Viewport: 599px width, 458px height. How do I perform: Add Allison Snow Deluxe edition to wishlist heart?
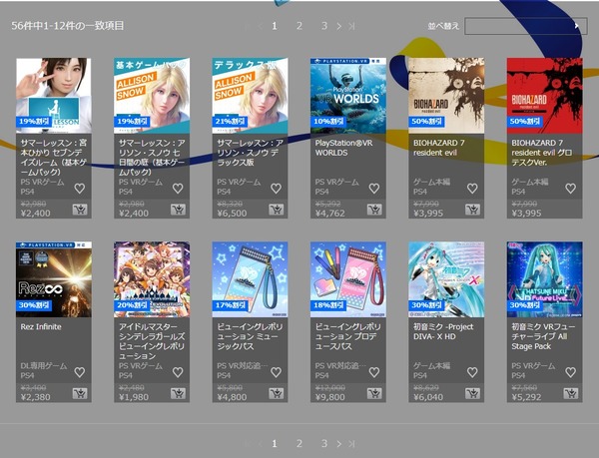click(x=276, y=189)
